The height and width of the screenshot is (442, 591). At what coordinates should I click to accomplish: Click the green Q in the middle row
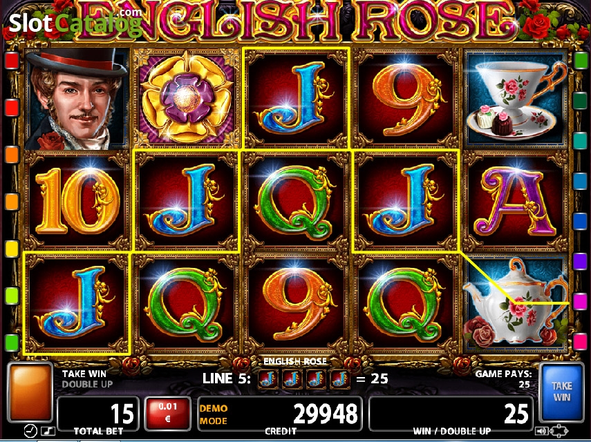coord(296,201)
